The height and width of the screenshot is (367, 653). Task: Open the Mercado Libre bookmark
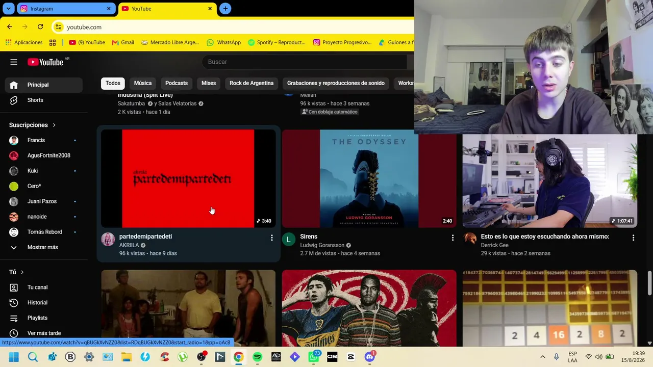point(170,42)
